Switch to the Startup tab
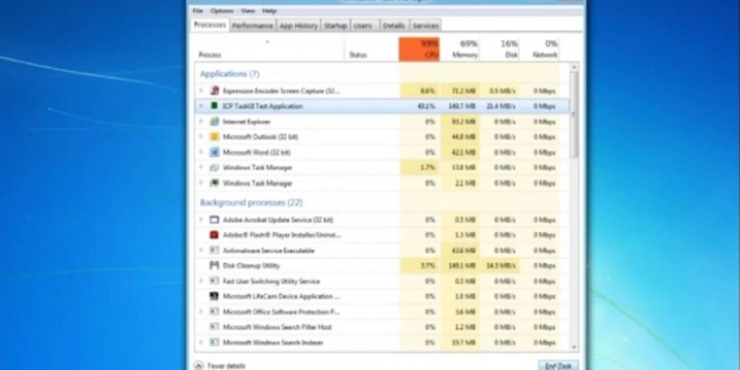740x370 pixels. click(x=335, y=26)
